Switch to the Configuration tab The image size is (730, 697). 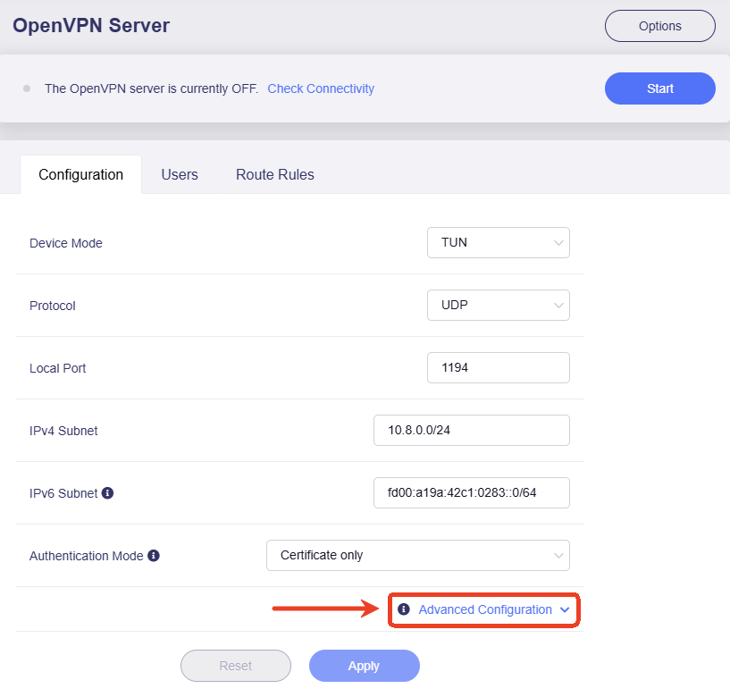point(81,174)
